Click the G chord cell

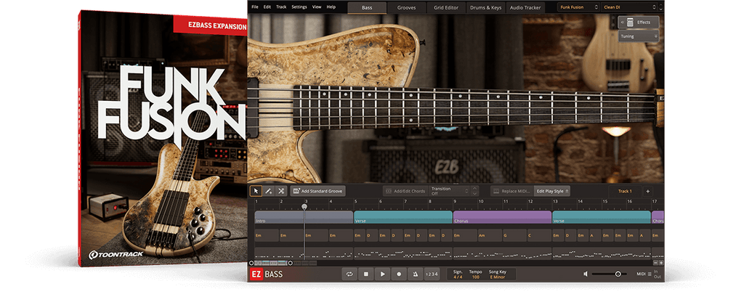[514, 235]
